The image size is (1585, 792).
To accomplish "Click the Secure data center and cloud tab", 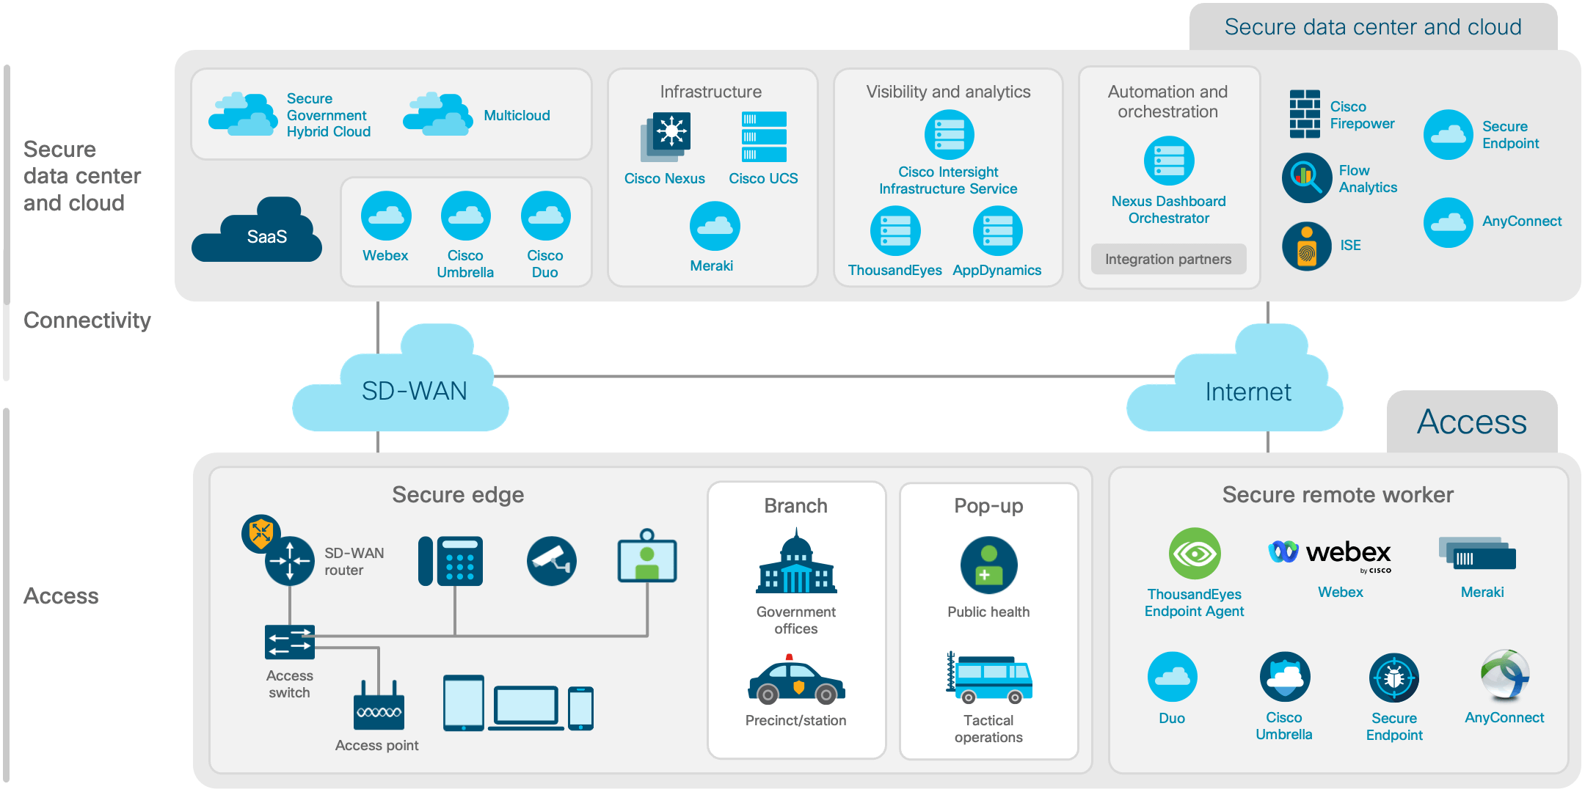I will pyautogui.click(x=1373, y=27).
